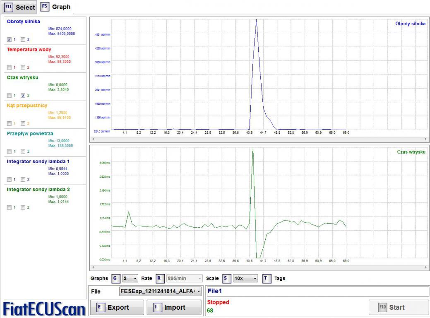Click left arrow of upper graph scrollbar
Screen dimensions: 430x318
tap(93, 139)
